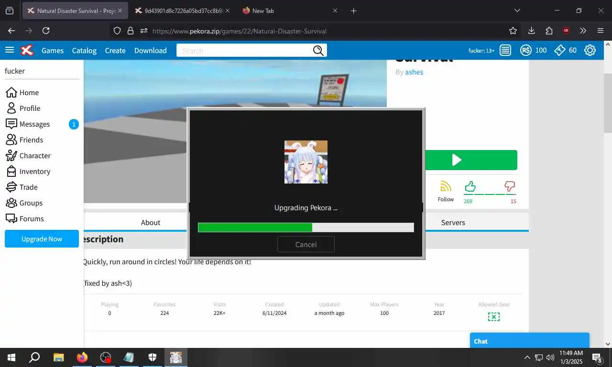
Task: Switch to Natural Disaster Survival browser tab
Action: pos(75,11)
